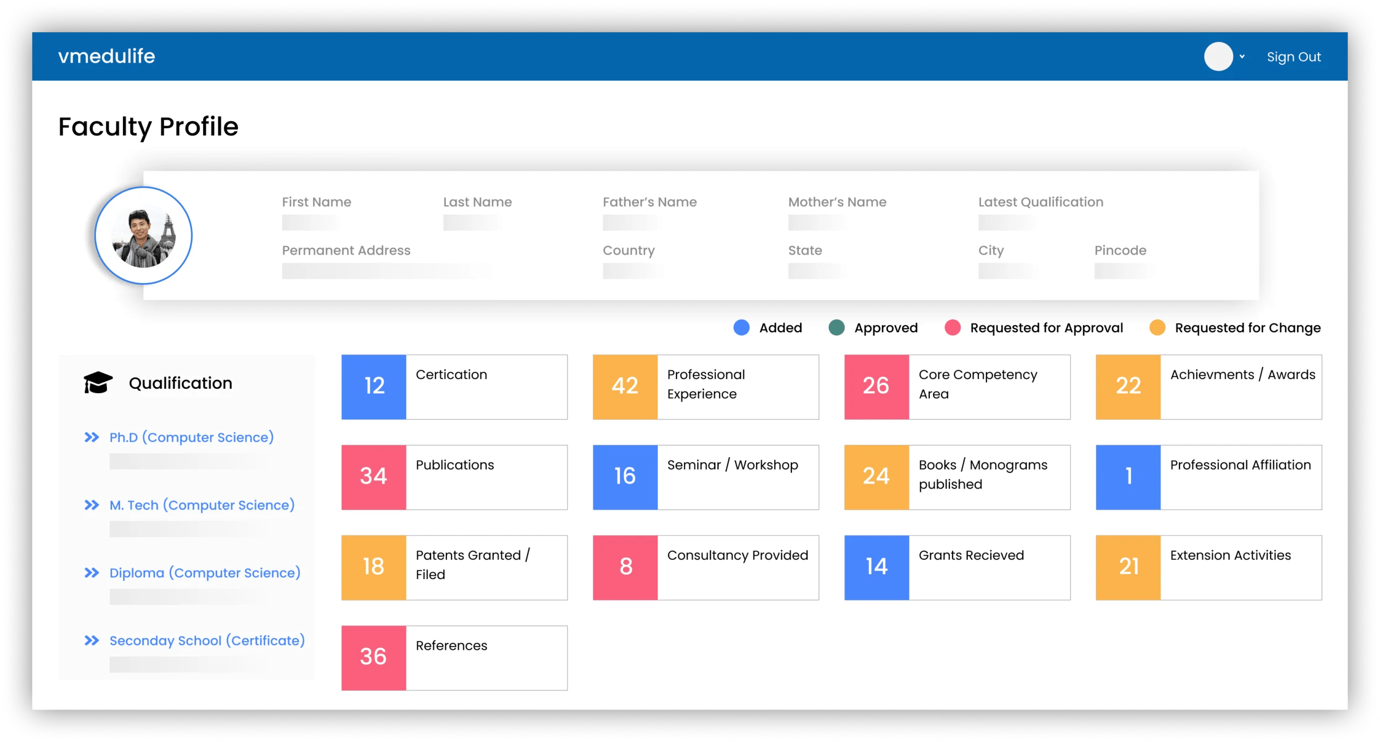This screenshot has width=1380, height=742.
Task: Click double-arrow icon next to M. Tech
Action: [x=92, y=505]
